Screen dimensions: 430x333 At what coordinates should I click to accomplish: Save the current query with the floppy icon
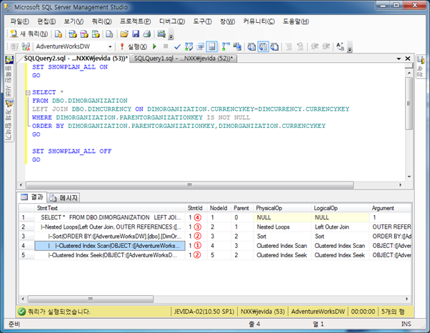click(136, 34)
